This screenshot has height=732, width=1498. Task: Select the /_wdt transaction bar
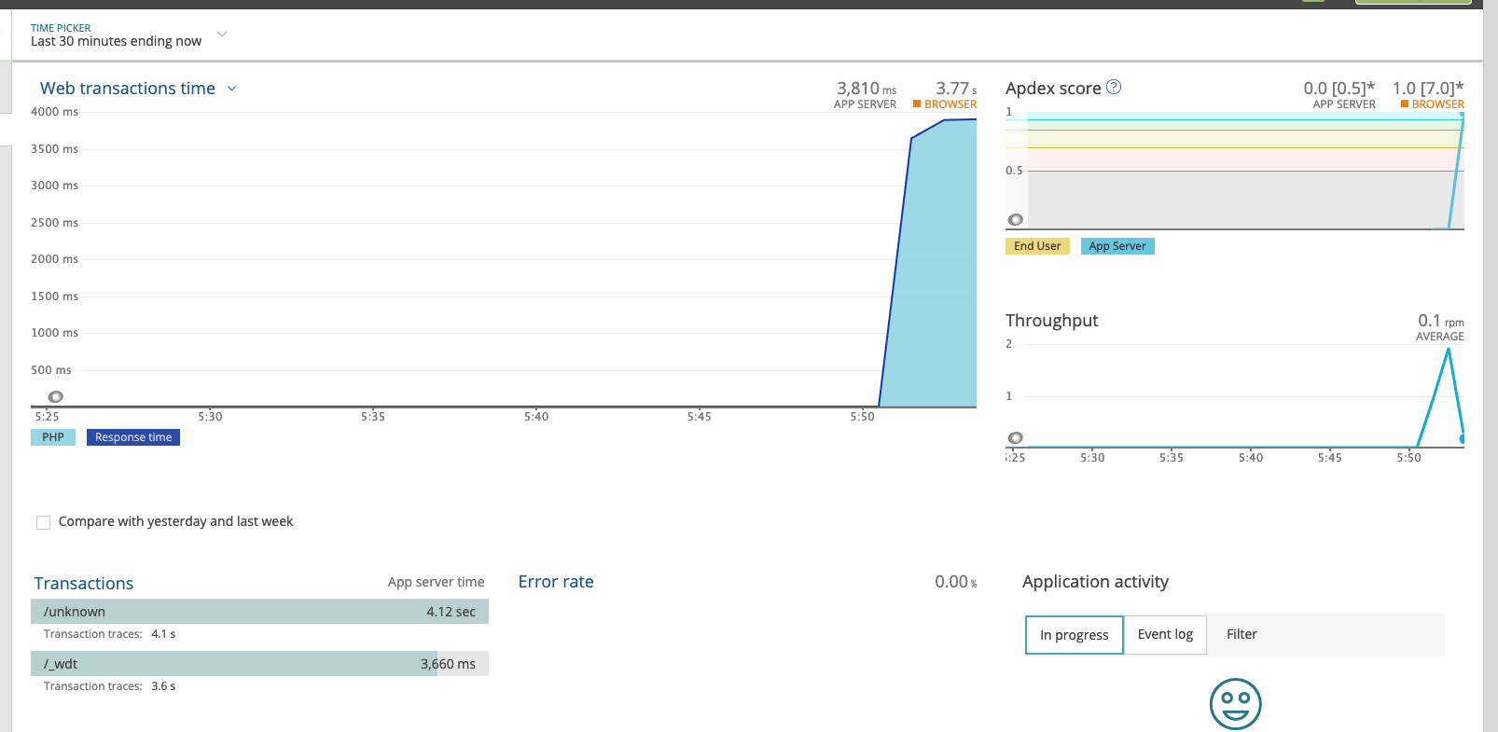(x=259, y=664)
